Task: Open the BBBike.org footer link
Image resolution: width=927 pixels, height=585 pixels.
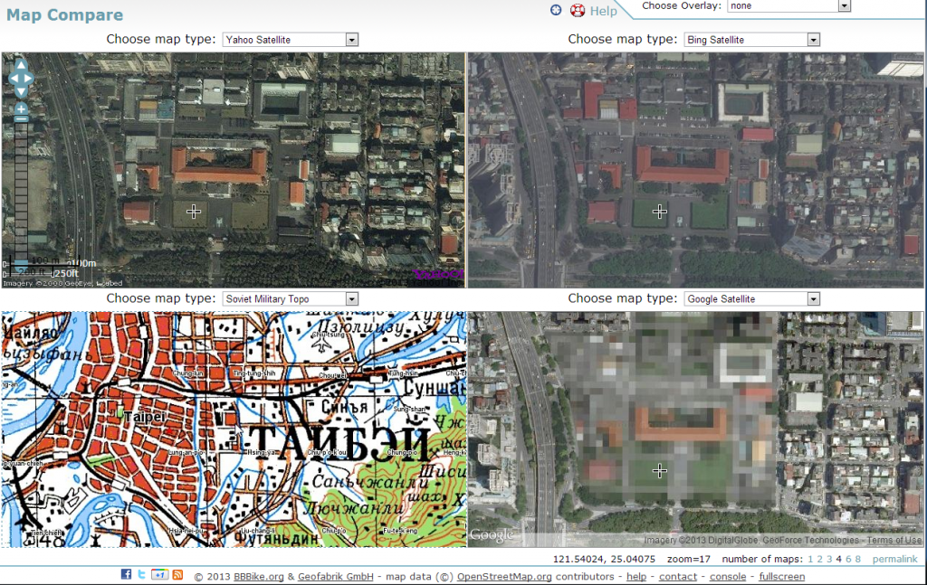Action: tap(259, 576)
